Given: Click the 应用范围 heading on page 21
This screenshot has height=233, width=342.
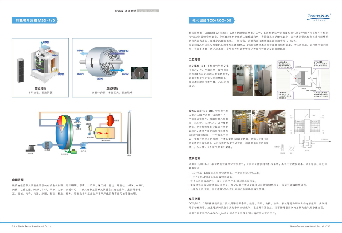Looking at the screenshot, I should [18, 180].
